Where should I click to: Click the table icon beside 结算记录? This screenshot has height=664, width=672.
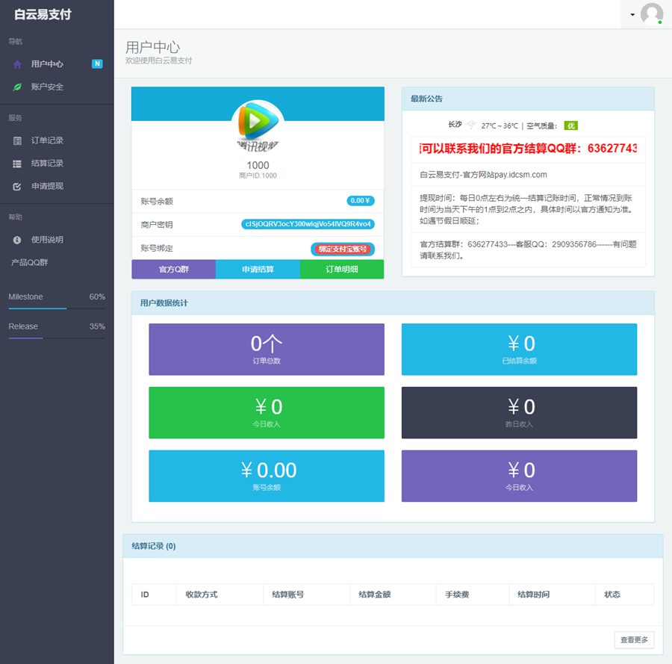point(17,164)
